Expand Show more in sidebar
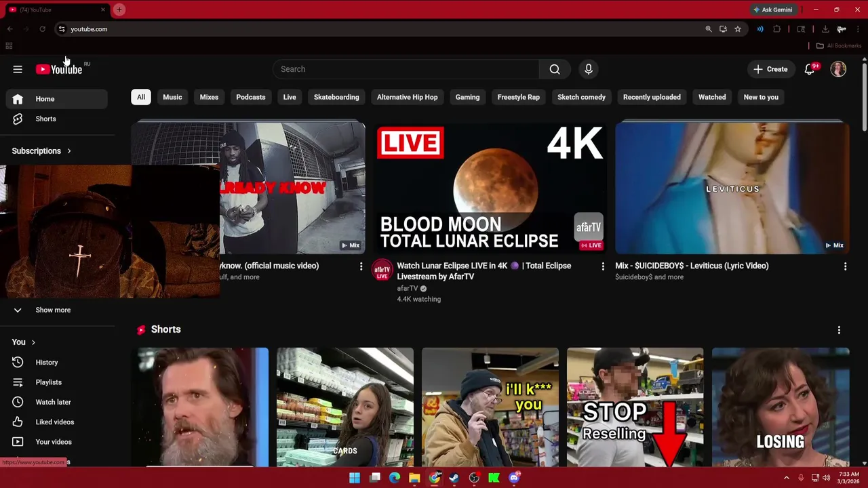 click(57, 310)
